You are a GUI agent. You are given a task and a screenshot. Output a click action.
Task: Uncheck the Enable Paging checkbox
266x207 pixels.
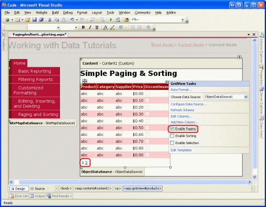[172, 129]
